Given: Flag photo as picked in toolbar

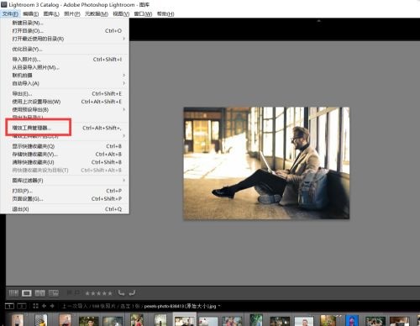Looking at the screenshot, I should tap(70, 293).
